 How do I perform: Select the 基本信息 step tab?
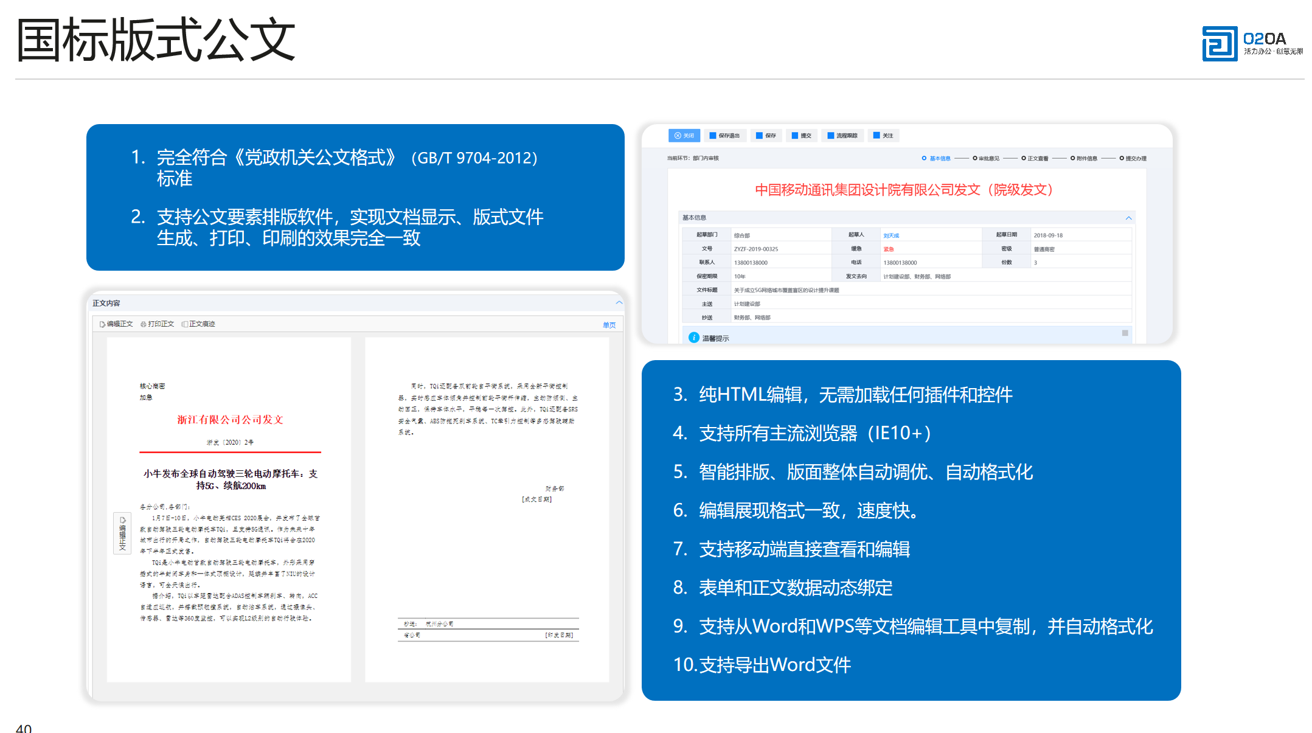[936, 159]
